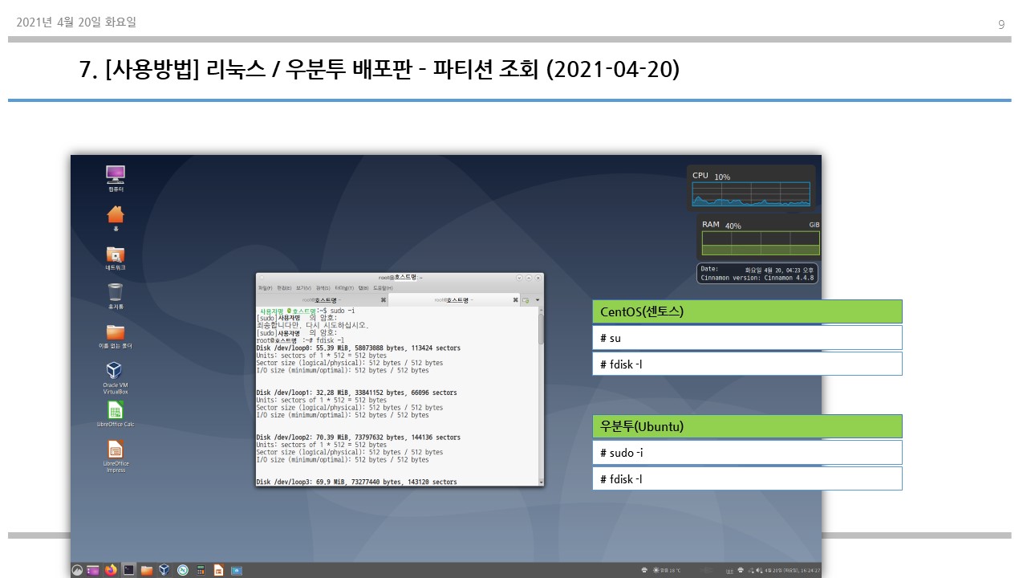
Task: Select the 'Disk /dev/loop2' terminal line
Action: pyautogui.click(x=358, y=438)
